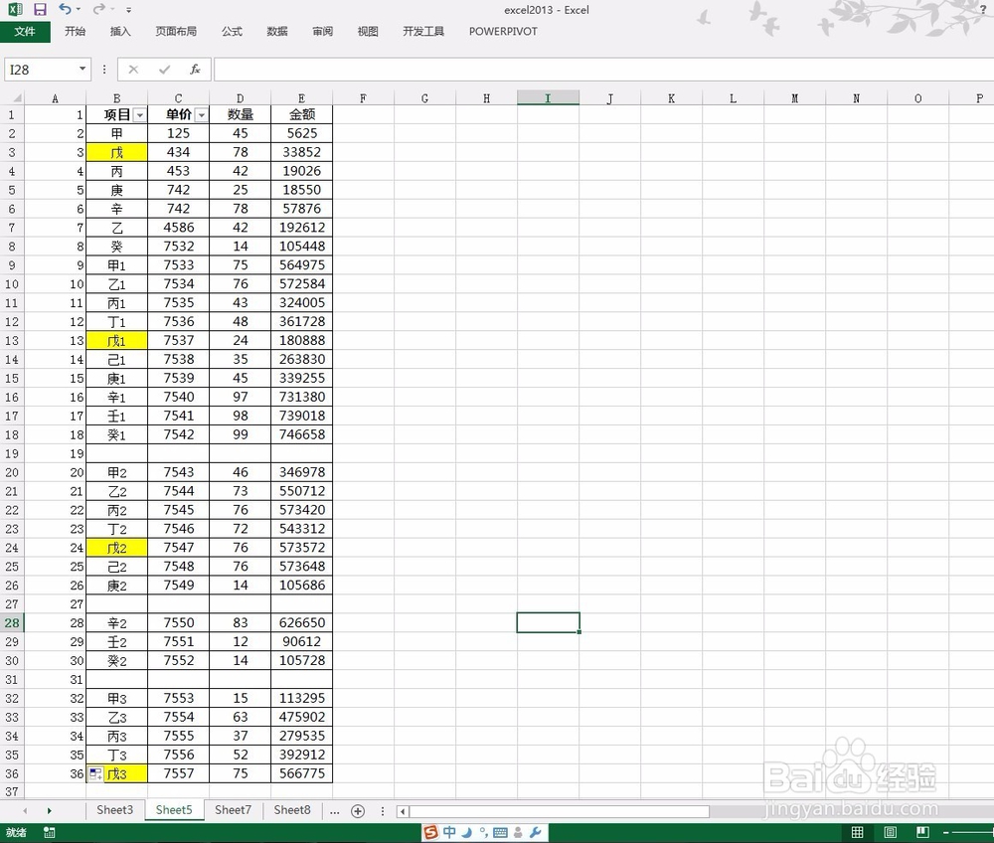Click the Save icon in quick access toolbar

tap(39, 9)
